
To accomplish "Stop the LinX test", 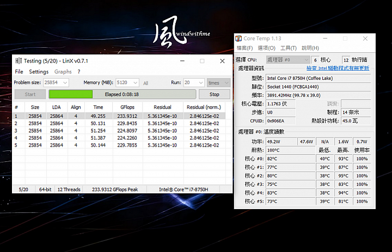I will tap(215, 94).
